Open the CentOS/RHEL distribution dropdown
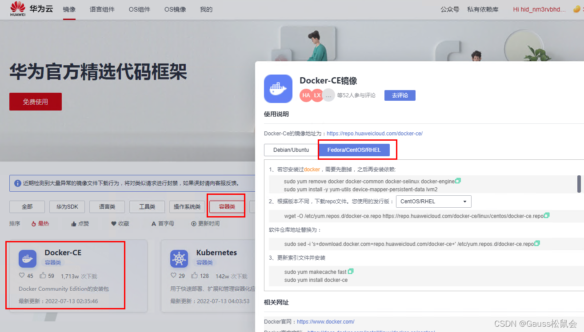Viewport: 584px width, 332px height. pyautogui.click(x=433, y=202)
